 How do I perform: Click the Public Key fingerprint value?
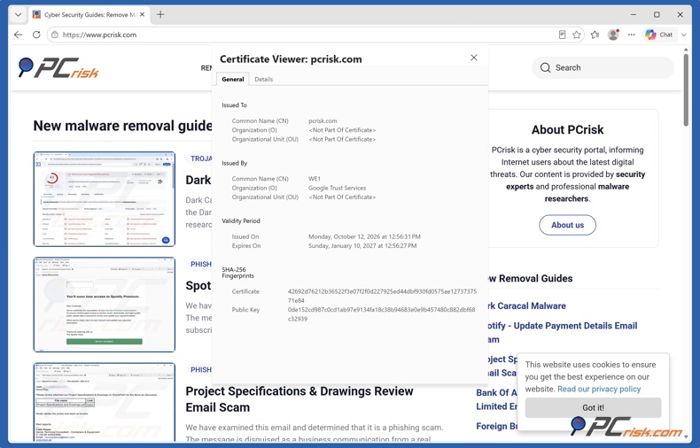point(381,314)
